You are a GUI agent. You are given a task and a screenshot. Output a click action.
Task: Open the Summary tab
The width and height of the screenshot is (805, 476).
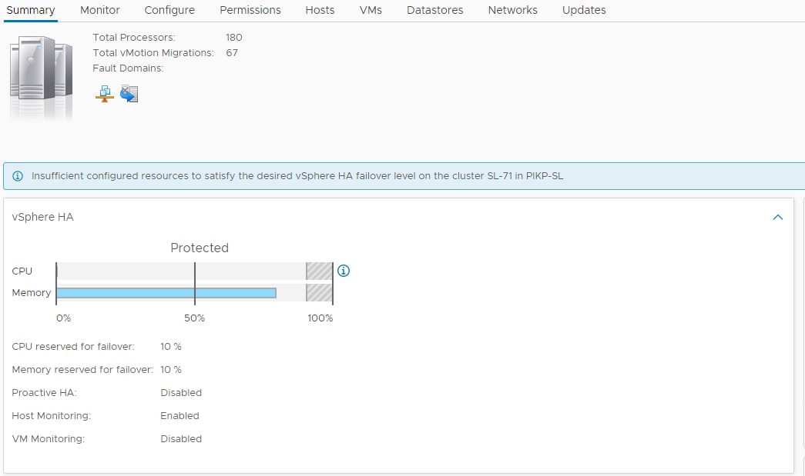[x=31, y=10]
